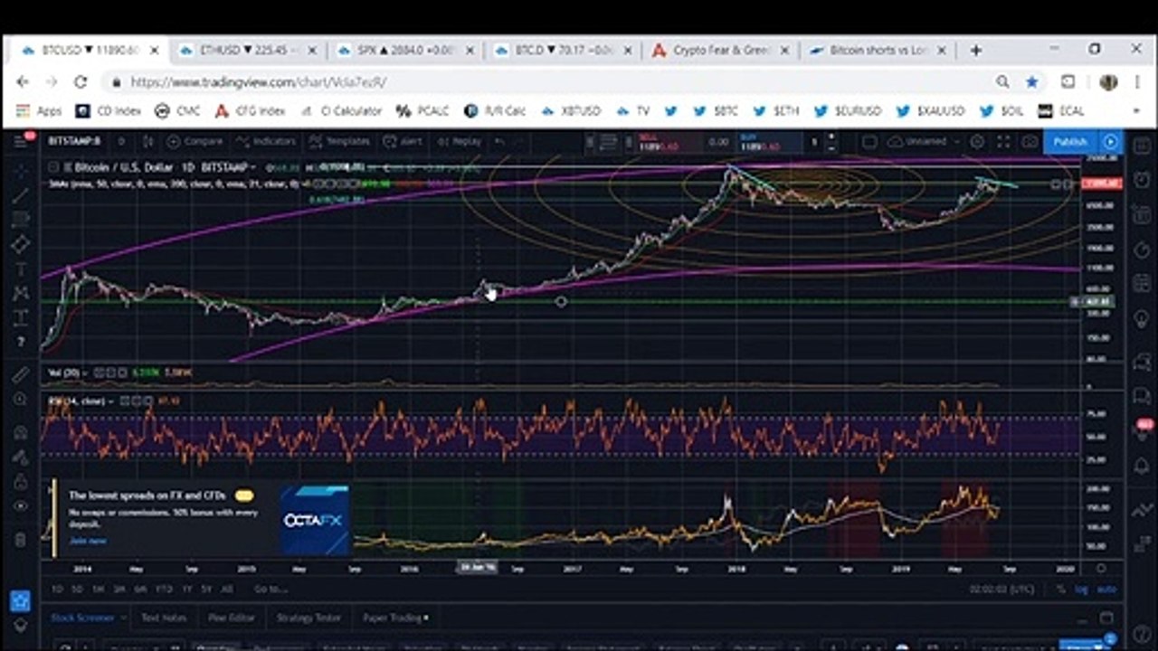Open the notifications bell in right sidebar
This screenshot has width=1158, height=651.
point(1142,465)
